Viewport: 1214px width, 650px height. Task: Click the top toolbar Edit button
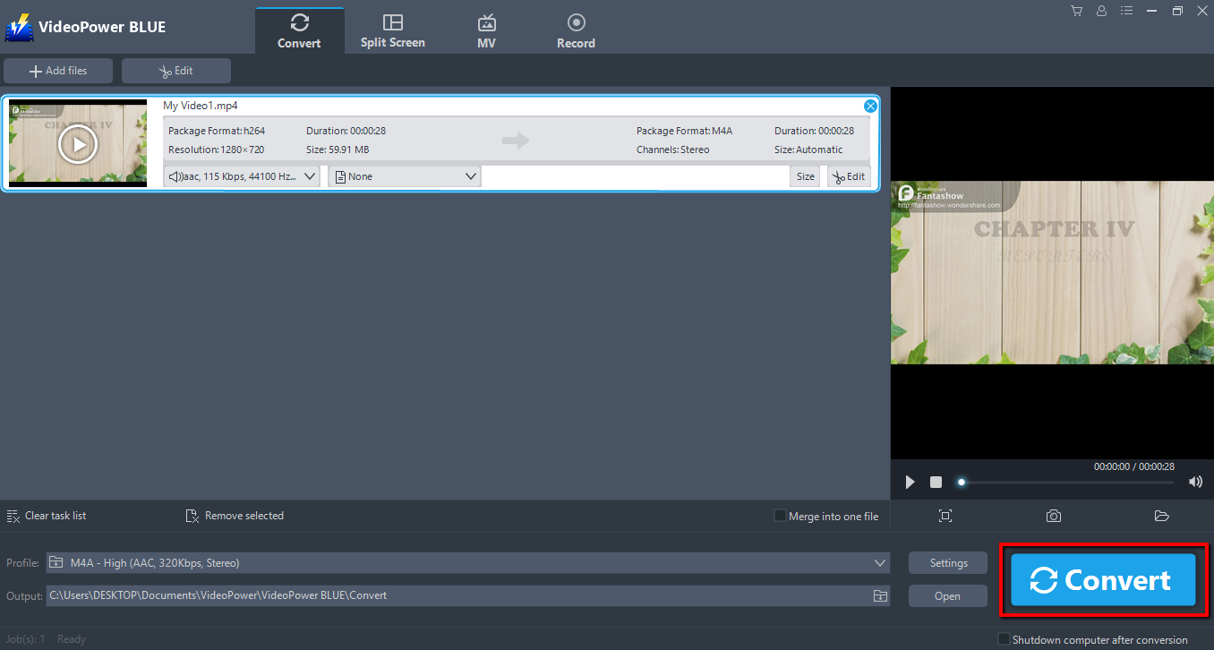click(176, 71)
